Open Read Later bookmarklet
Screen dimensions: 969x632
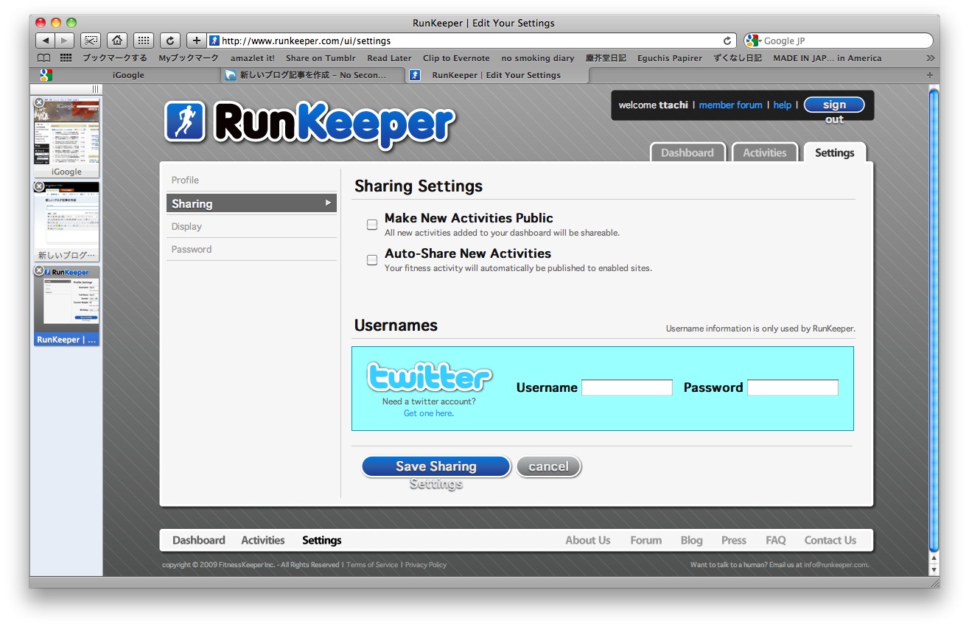pyautogui.click(x=389, y=58)
